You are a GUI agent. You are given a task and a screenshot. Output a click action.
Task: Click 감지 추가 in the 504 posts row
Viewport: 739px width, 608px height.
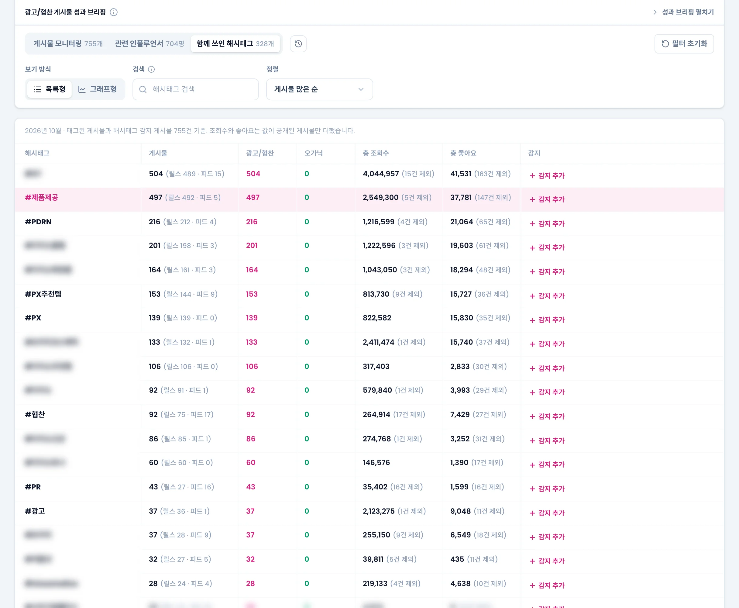547,175
